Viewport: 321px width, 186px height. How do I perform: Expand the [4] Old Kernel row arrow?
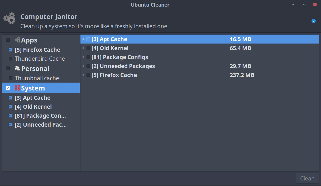coord(83,48)
